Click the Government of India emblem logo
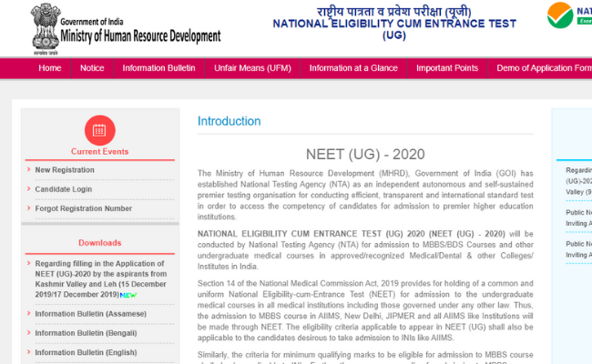This screenshot has height=364, width=592. coord(16,25)
